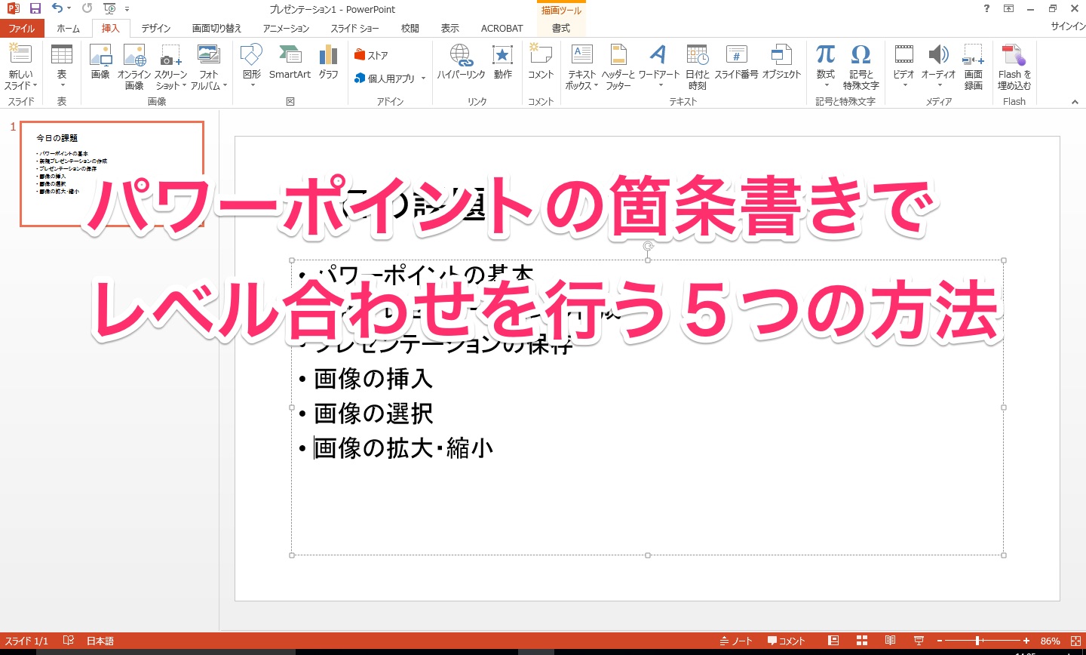
Task: Add a ハイパーリンク hyperlink
Action: 461,62
